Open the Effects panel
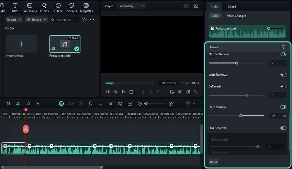The height and width of the screenshot is (169, 292). [x=44, y=8]
